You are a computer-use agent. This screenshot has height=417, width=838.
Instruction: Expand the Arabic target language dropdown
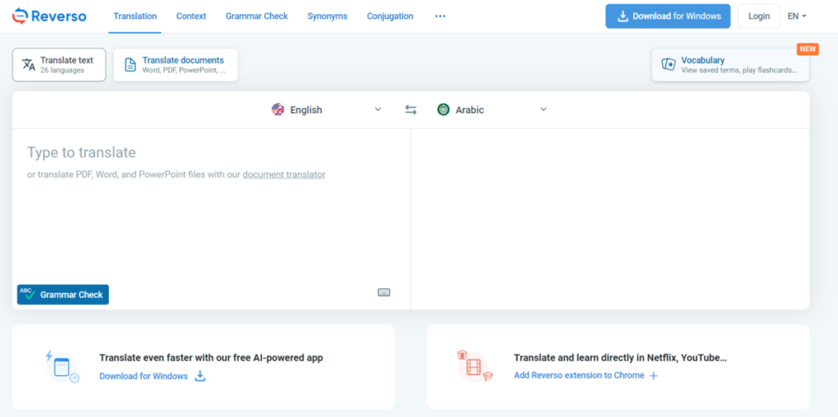point(543,110)
